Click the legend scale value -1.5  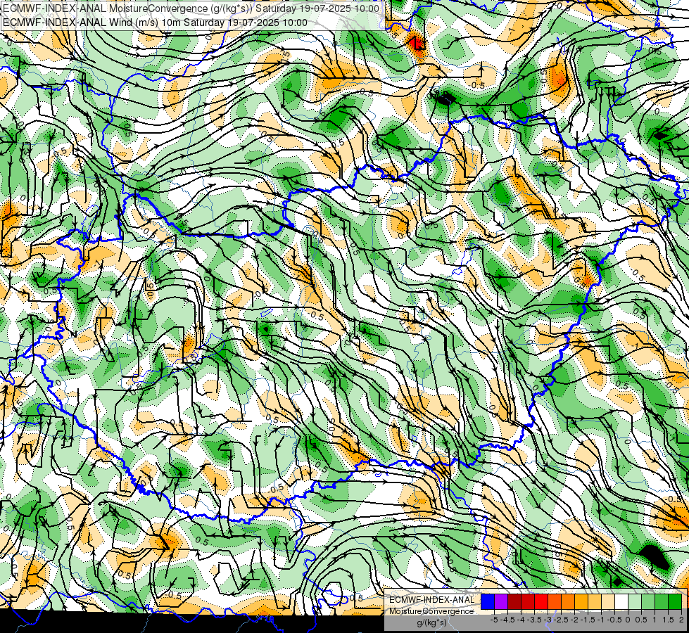[588, 620]
